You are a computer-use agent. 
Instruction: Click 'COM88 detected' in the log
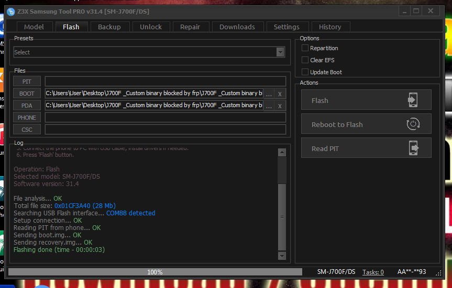coord(130,213)
